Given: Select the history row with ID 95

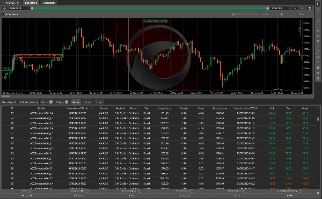Looking at the screenshot, I should pyautogui.click(x=158, y=183).
